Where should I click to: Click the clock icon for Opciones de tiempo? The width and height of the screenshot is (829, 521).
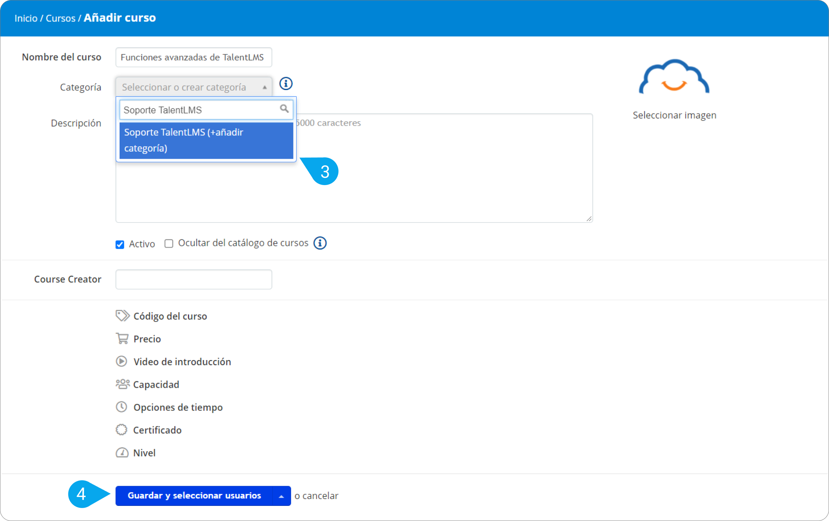coord(121,407)
